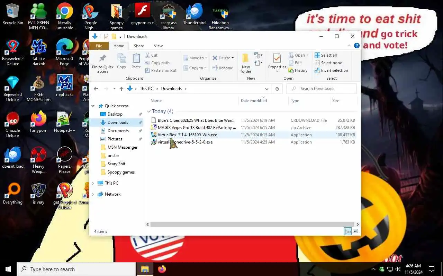Open Customize Quick Access Toolbar dropdown
Viewport: 443px width, 276px height.
click(x=120, y=37)
